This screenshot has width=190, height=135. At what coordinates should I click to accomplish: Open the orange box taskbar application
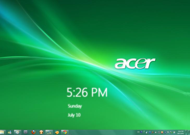tap(57, 132)
